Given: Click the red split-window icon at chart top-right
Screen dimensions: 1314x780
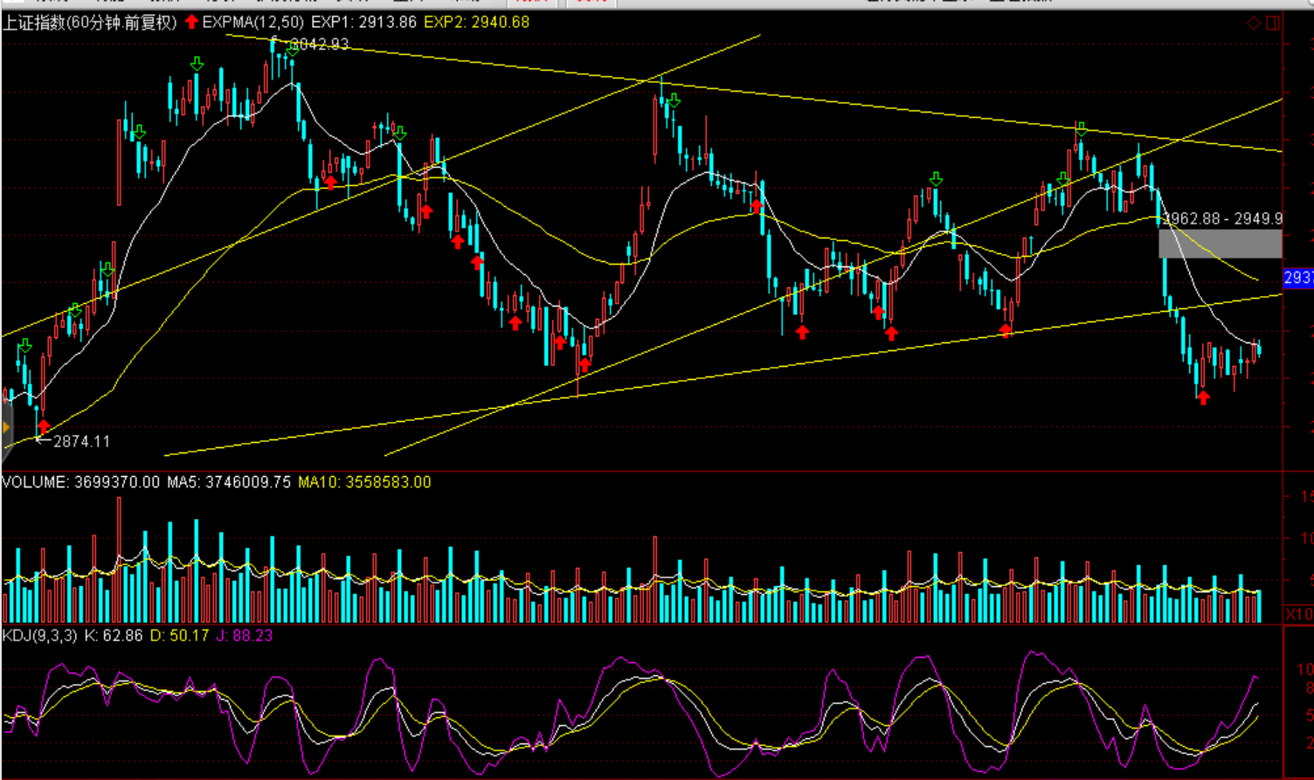Looking at the screenshot, I should click(1273, 24).
